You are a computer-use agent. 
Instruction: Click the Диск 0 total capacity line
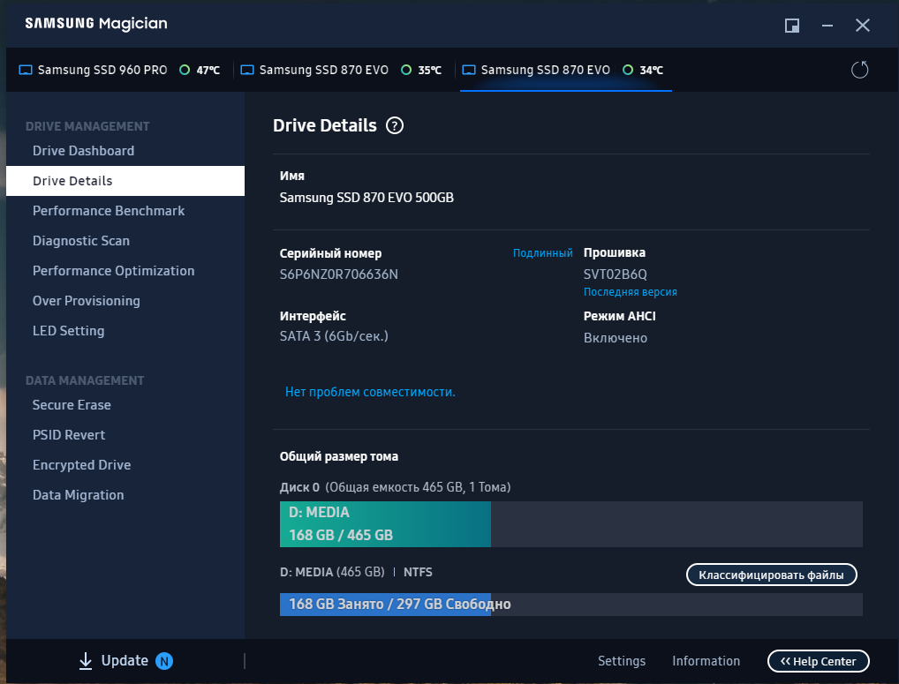coord(395,487)
